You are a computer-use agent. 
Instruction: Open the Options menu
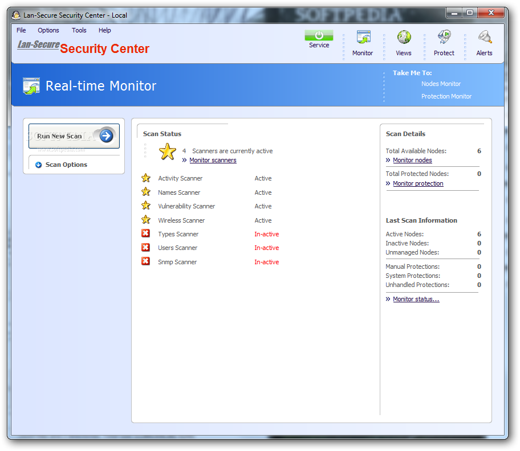click(48, 30)
